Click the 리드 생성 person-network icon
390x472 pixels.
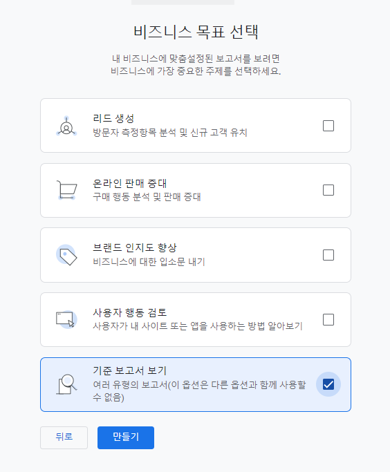(x=66, y=126)
